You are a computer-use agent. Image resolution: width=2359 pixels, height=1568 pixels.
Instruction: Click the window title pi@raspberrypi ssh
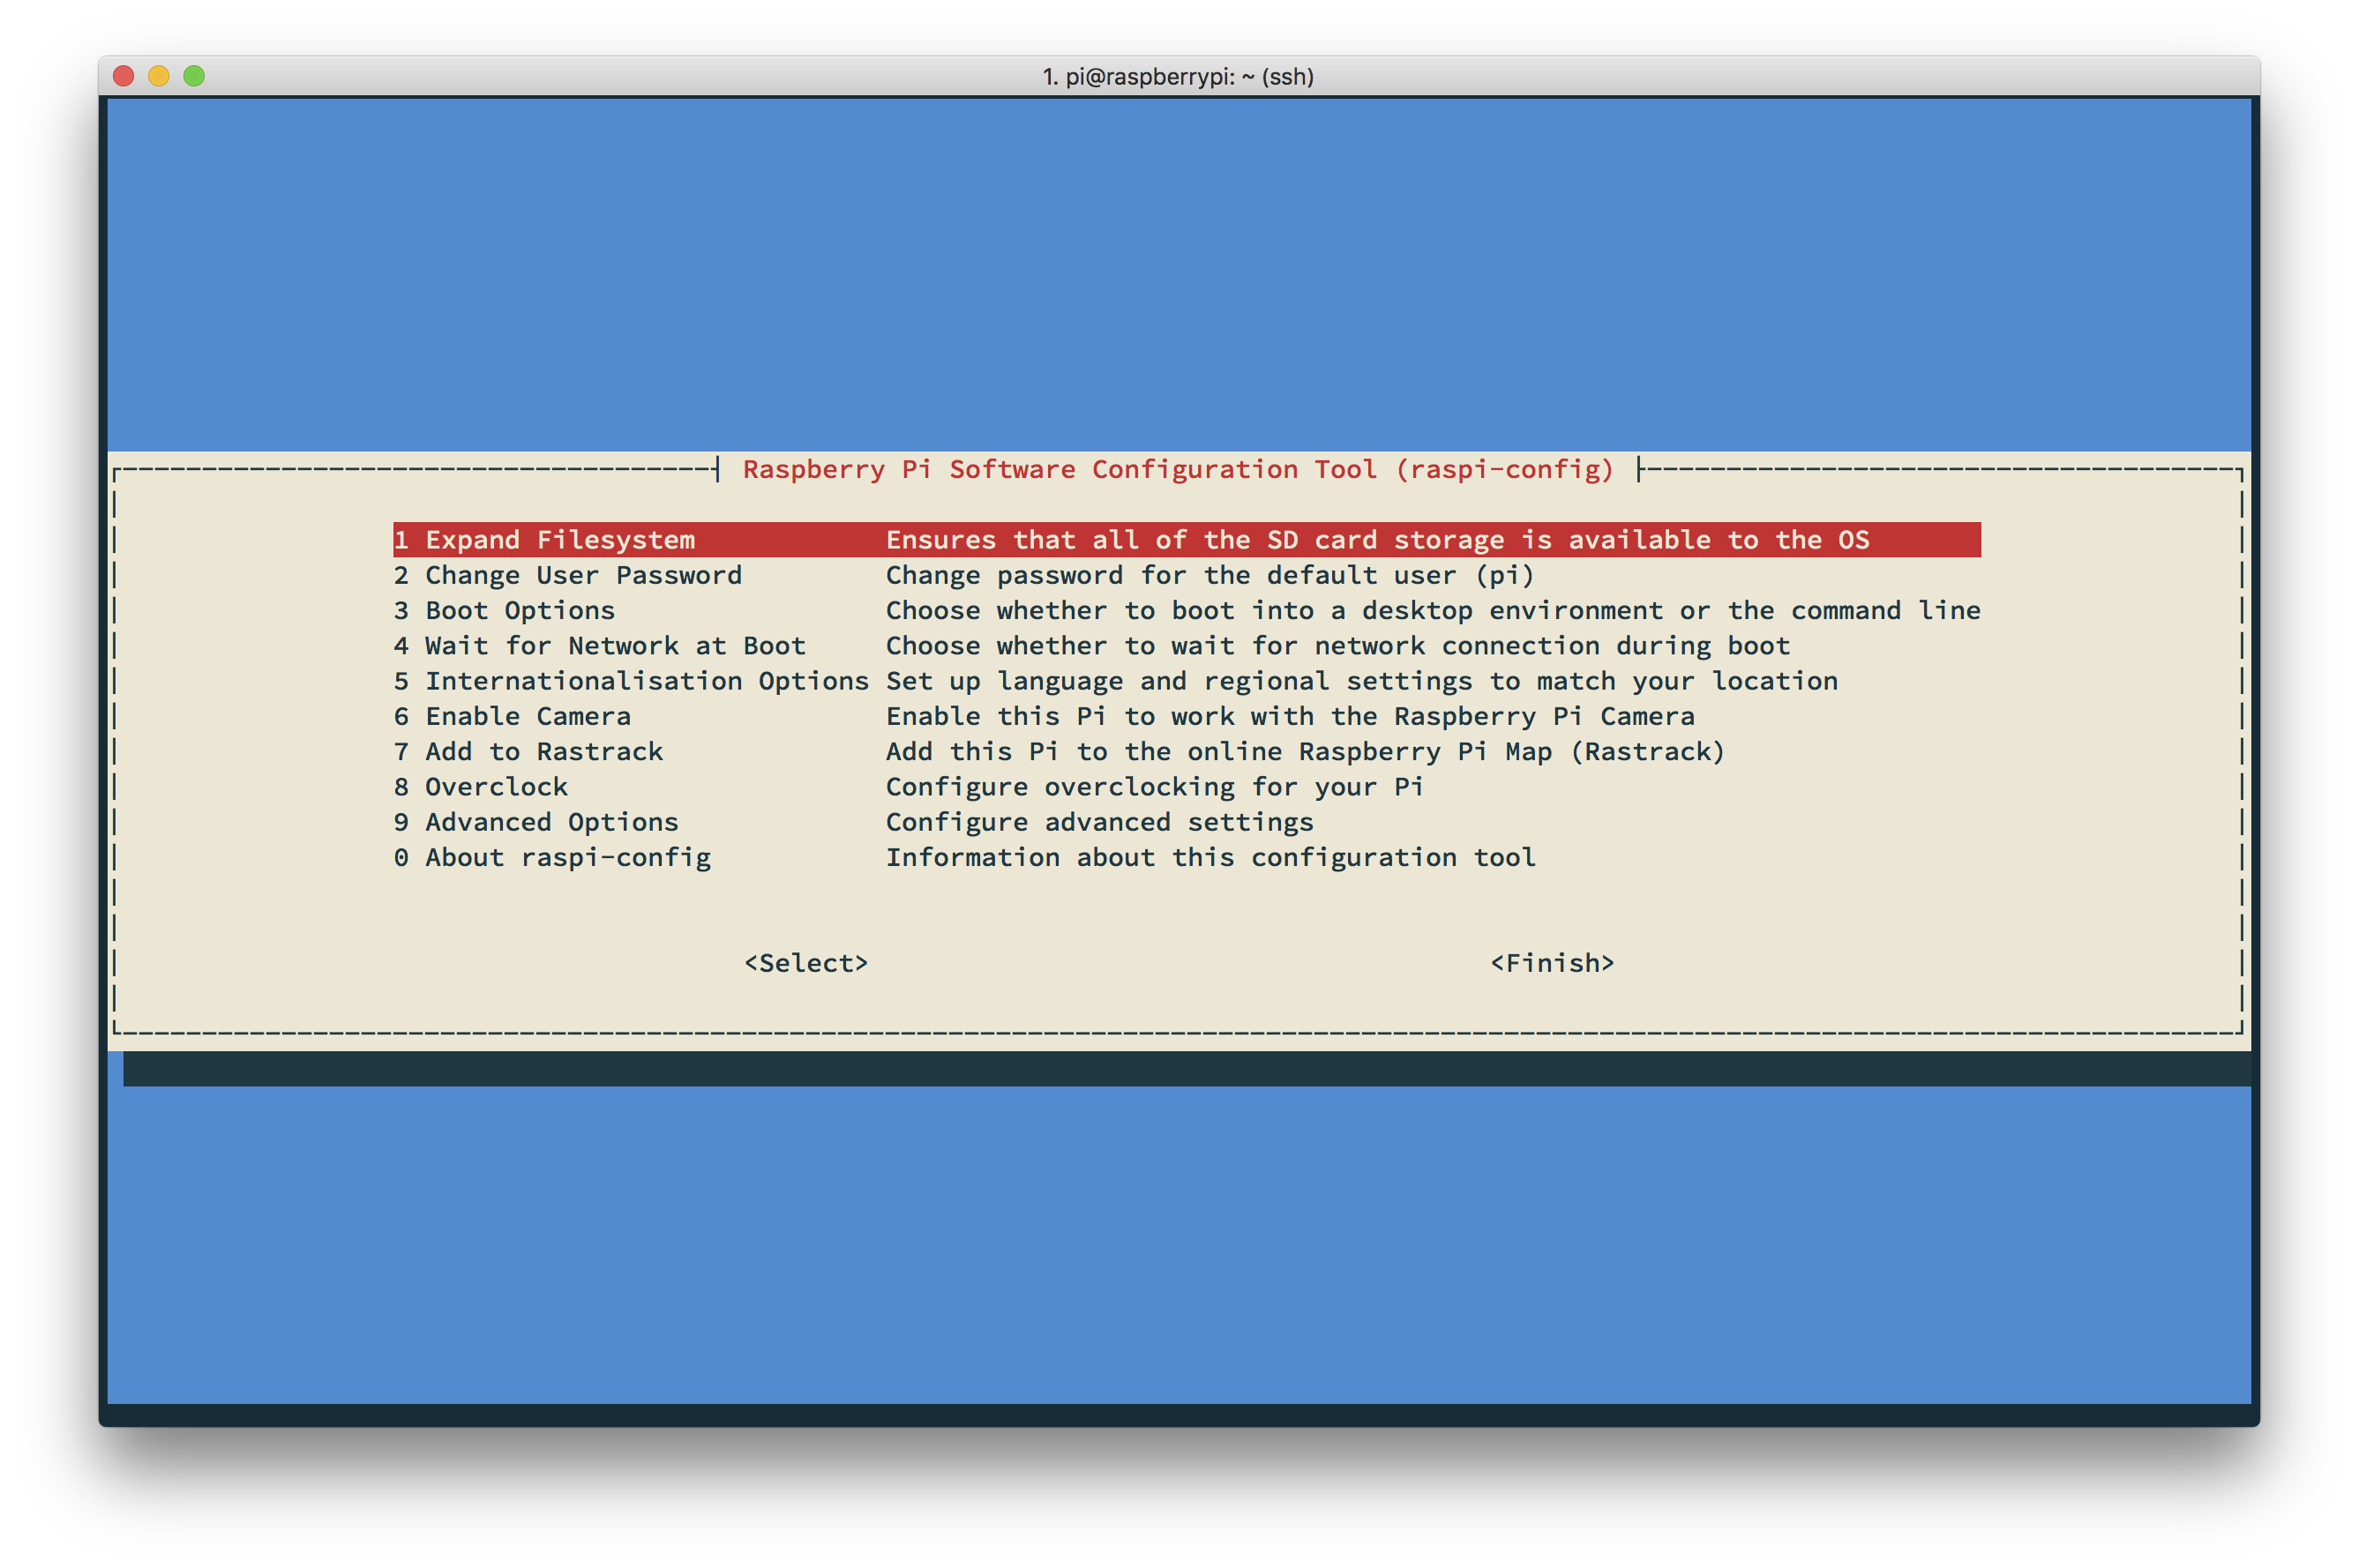click(1179, 77)
